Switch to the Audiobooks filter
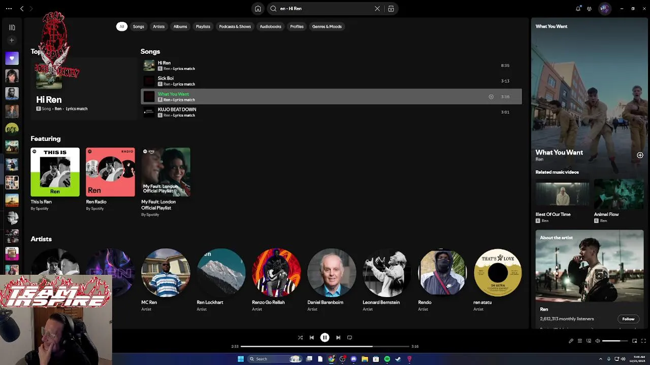 [270, 26]
